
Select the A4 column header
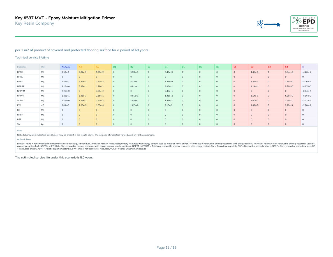pyautogui.click(x=80, y=67)
